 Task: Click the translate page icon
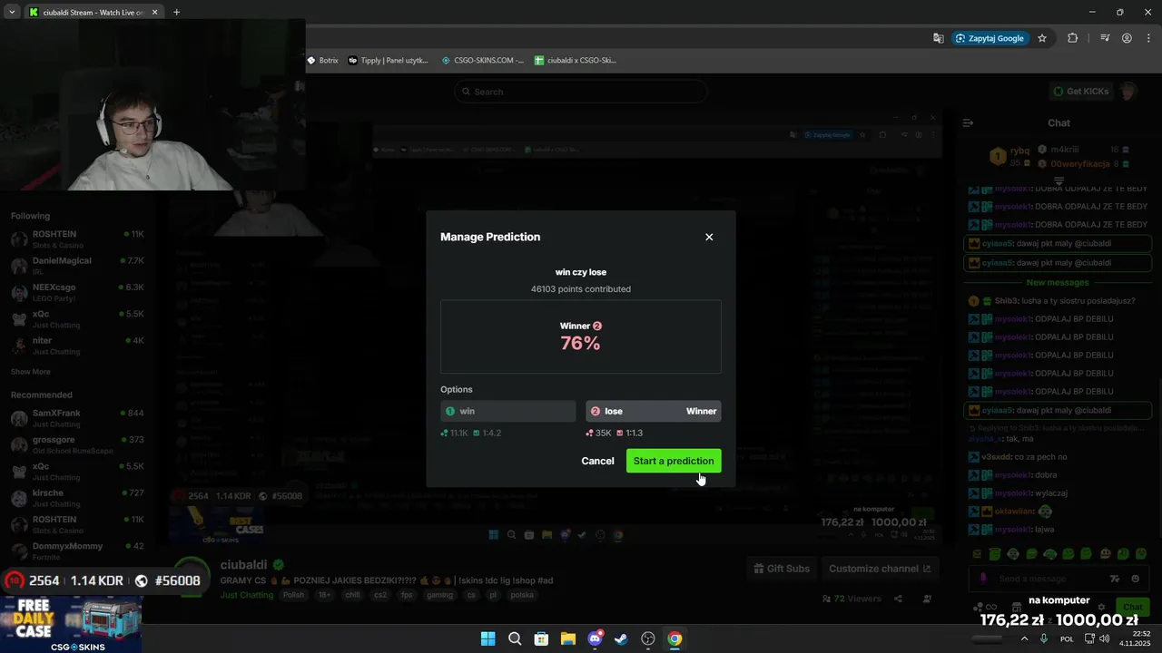click(x=938, y=38)
